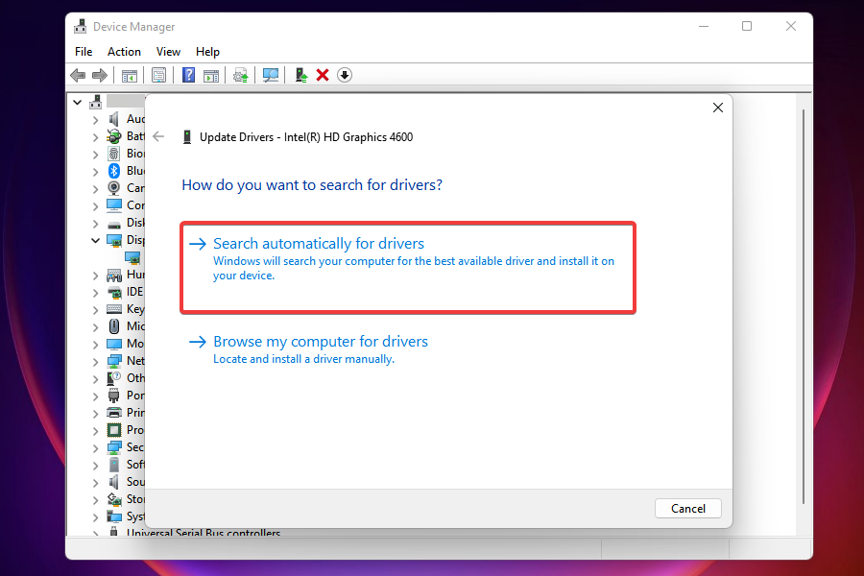
Task: Select Universal Serial Bus controllers row
Action: pos(204,533)
